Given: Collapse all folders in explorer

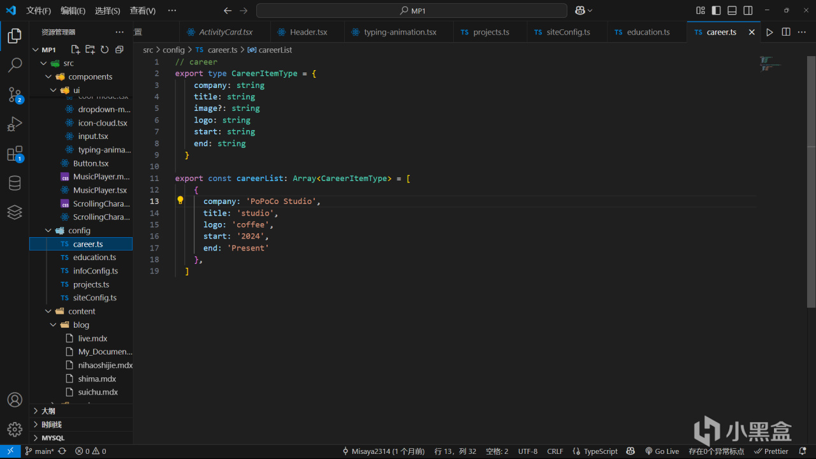Looking at the screenshot, I should (119, 50).
